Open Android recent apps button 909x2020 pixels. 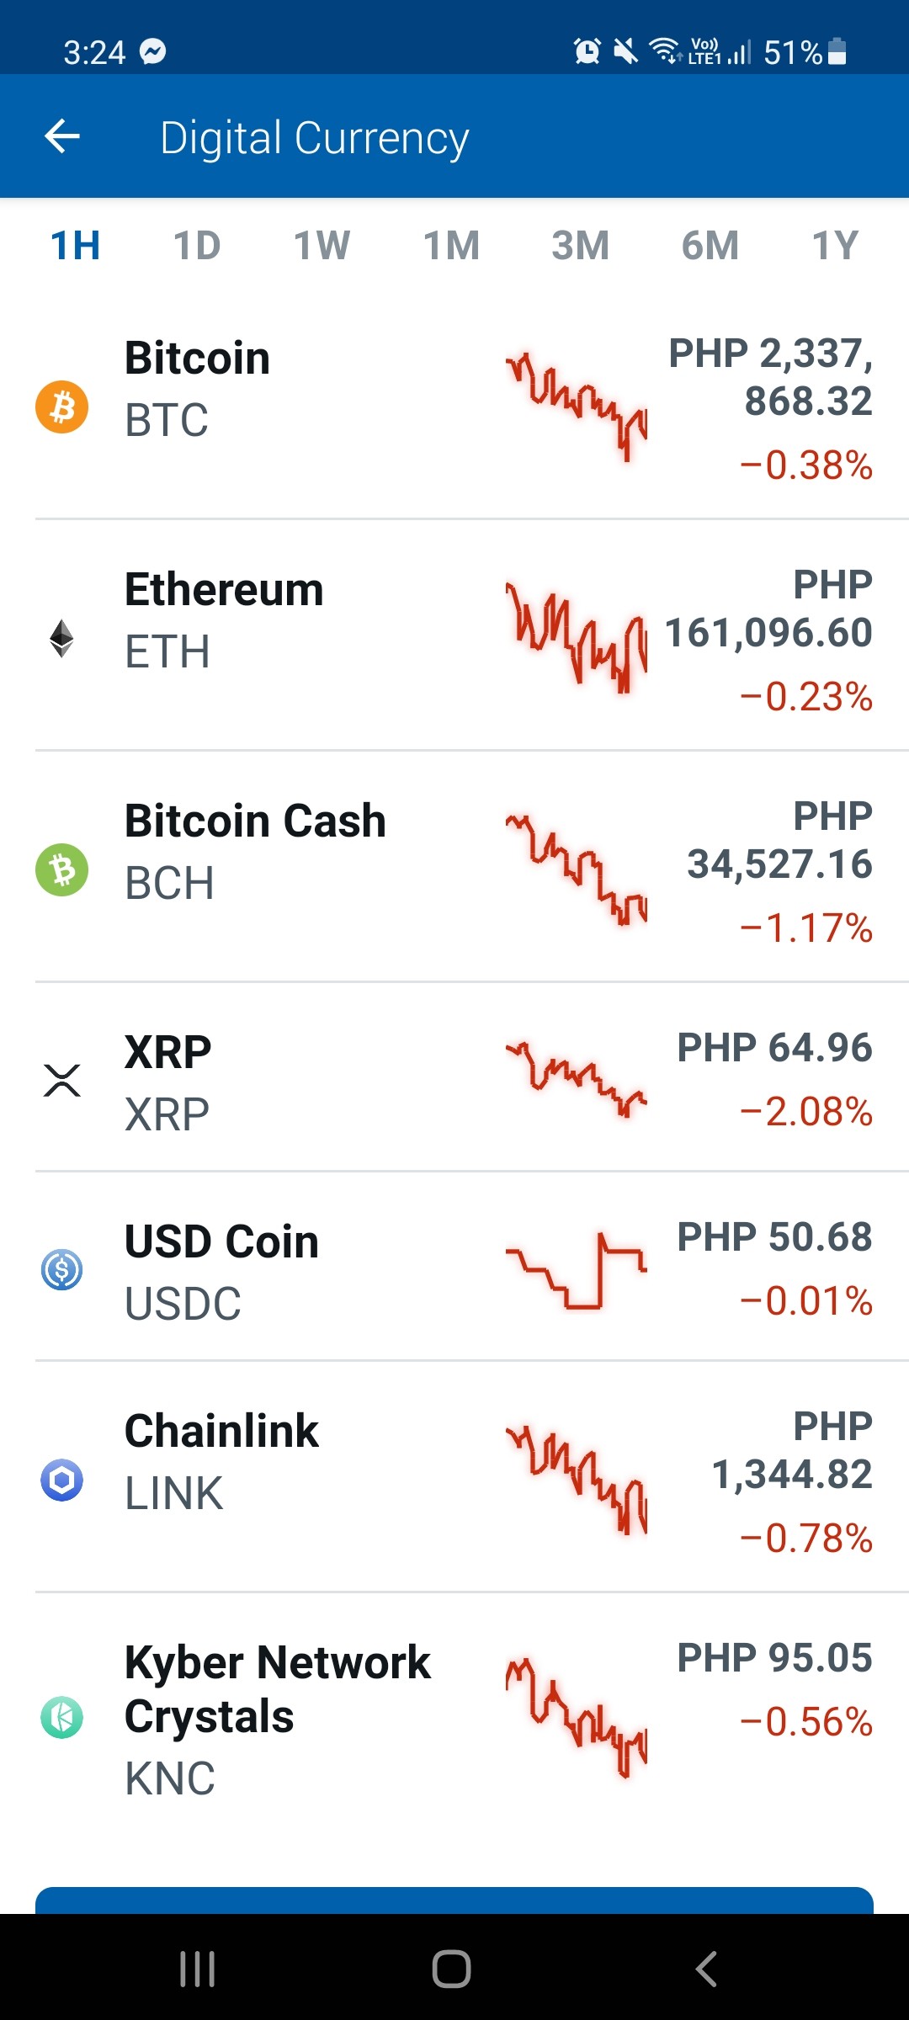(198, 1968)
